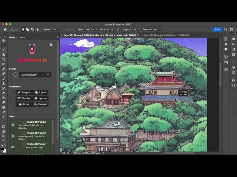Open the Photoshop search icon
This screenshot has width=237, height=177.
coord(226,29)
